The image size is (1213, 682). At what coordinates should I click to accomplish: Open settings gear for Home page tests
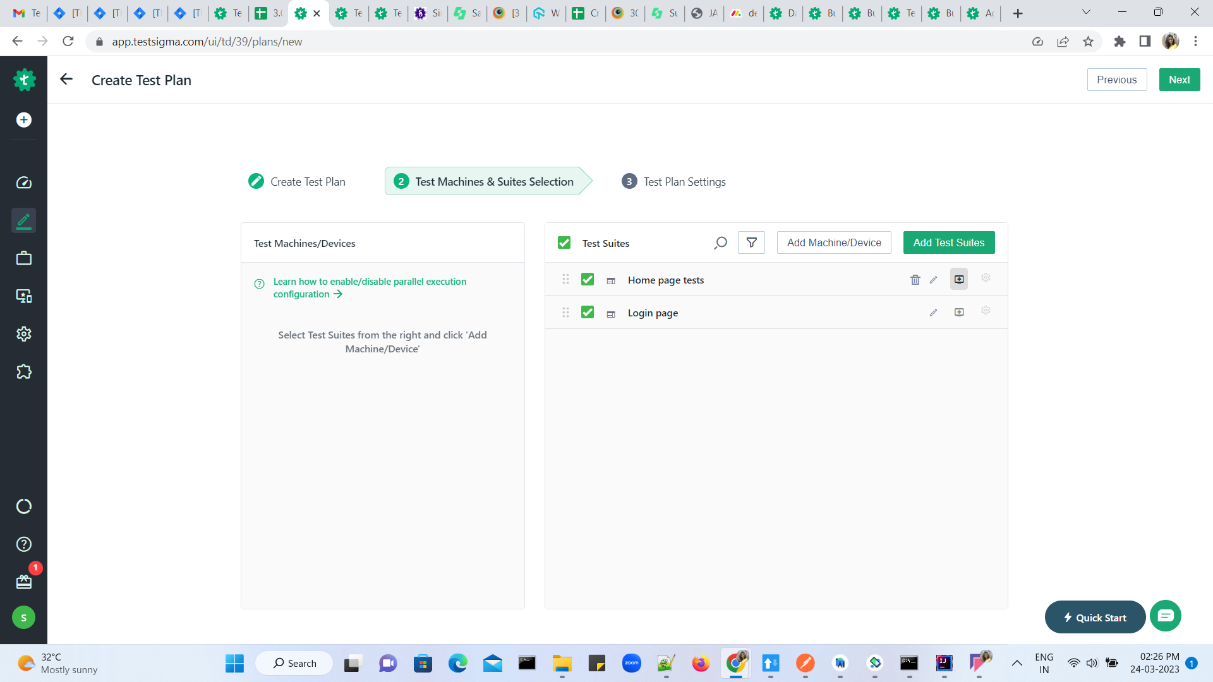point(986,278)
